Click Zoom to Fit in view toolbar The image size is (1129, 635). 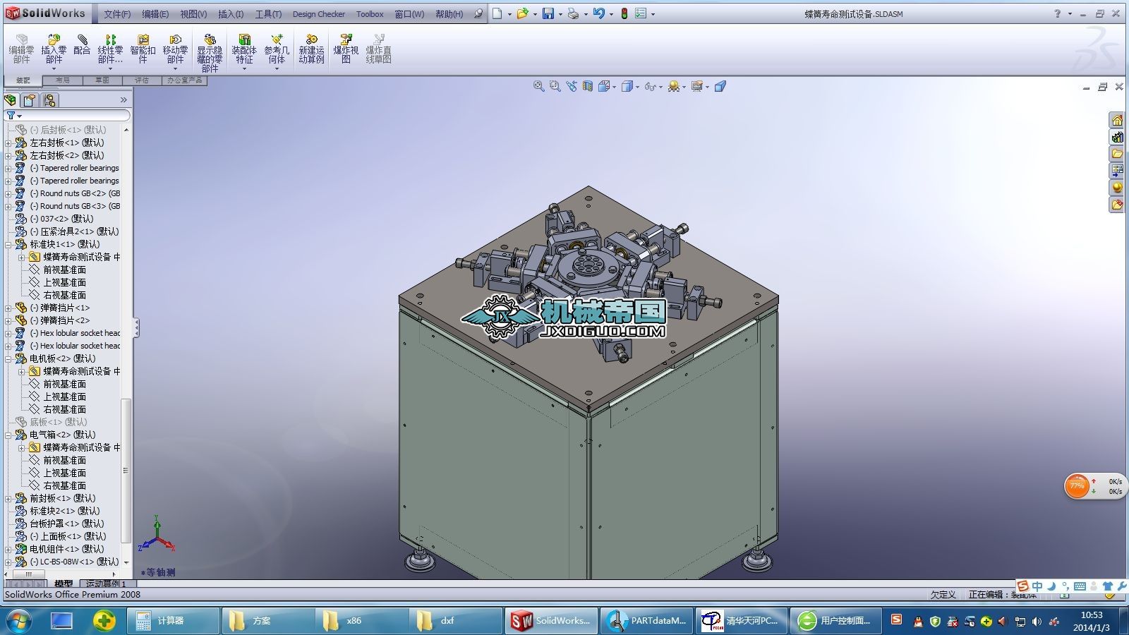tap(538, 86)
